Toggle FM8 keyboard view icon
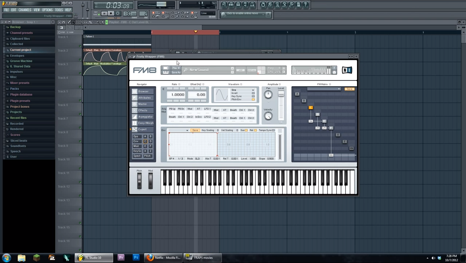This screenshot has width=466, height=263. pyautogui.click(x=166, y=72)
